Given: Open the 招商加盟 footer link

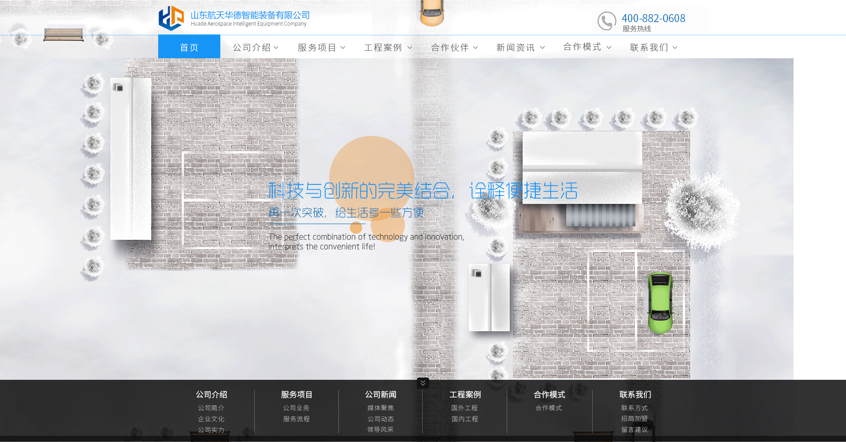Looking at the screenshot, I should [x=634, y=418].
